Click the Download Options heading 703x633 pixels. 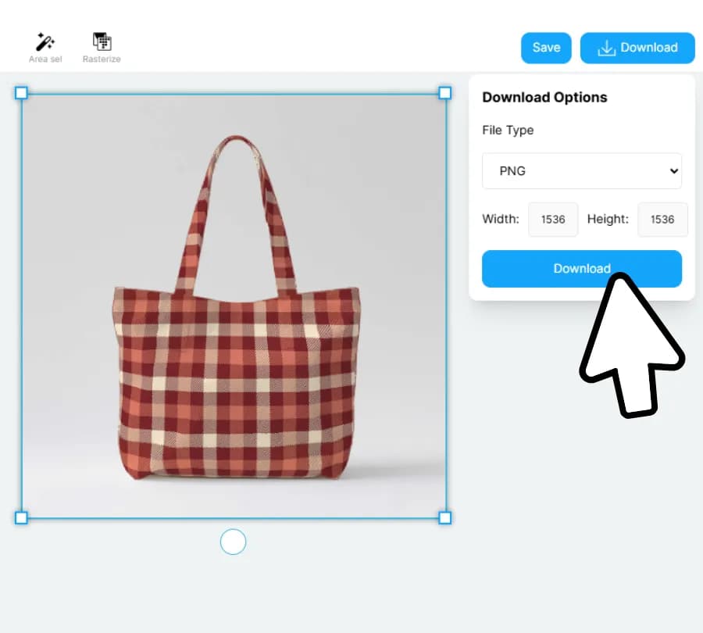pos(544,98)
